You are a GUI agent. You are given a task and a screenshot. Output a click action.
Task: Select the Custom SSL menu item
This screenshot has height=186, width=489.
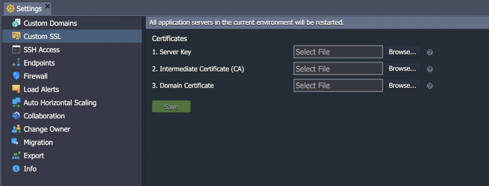(72, 36)
